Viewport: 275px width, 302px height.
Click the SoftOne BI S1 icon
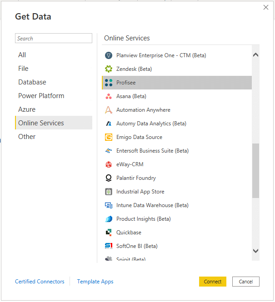tap(109, 246)
